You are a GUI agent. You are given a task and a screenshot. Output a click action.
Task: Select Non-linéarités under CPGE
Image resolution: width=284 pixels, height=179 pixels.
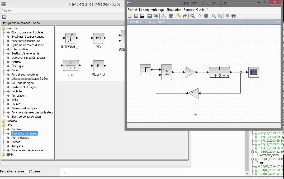[x=20, y=138]
